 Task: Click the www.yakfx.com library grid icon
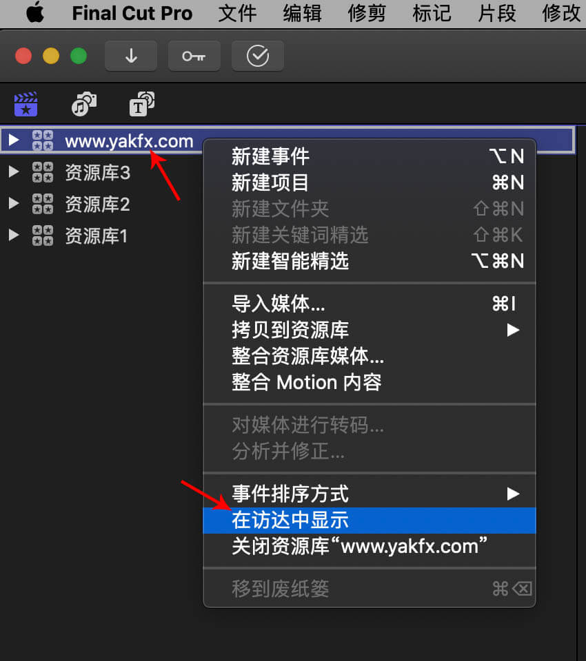point(43,140)
